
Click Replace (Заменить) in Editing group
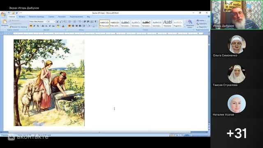click(x=202, y=24)
